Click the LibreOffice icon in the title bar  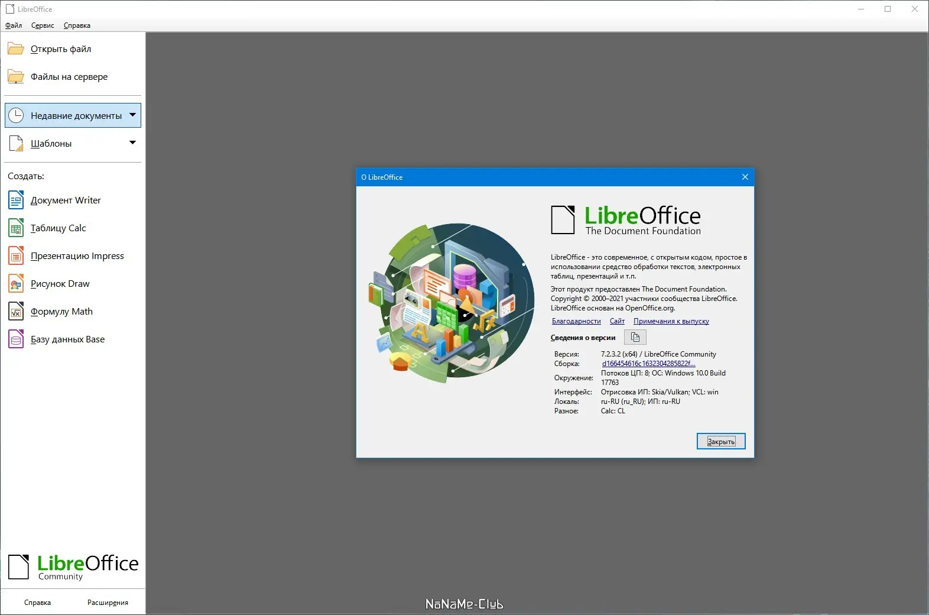(x=10, y=9)
